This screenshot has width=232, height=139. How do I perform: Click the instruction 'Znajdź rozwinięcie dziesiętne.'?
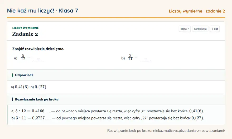pyautogui.click(x=38, y=49)
